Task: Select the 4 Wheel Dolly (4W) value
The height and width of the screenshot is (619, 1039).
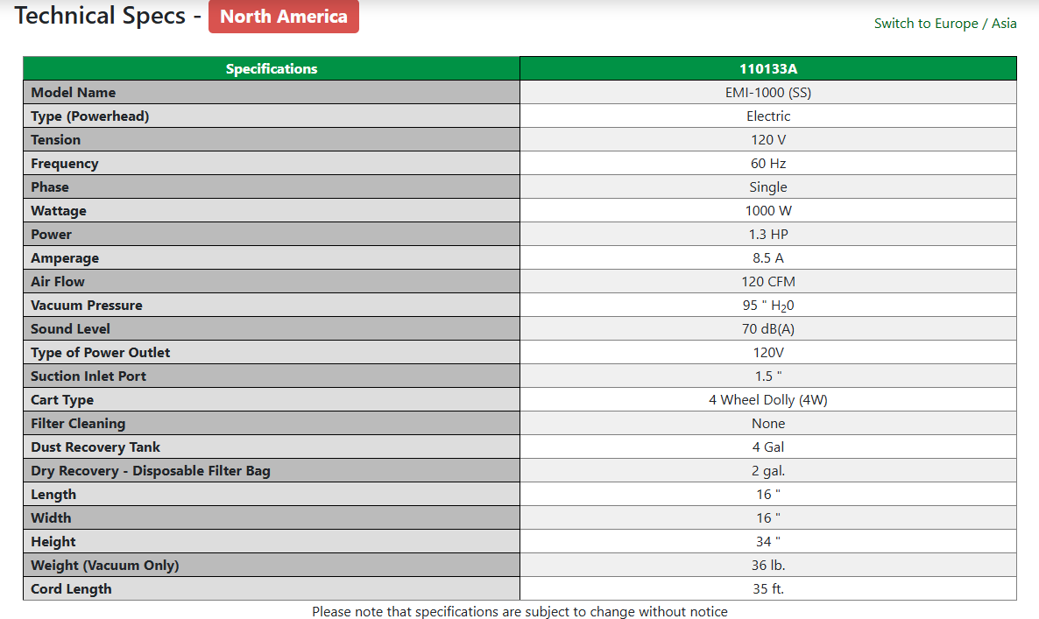Action: [768, 400]
